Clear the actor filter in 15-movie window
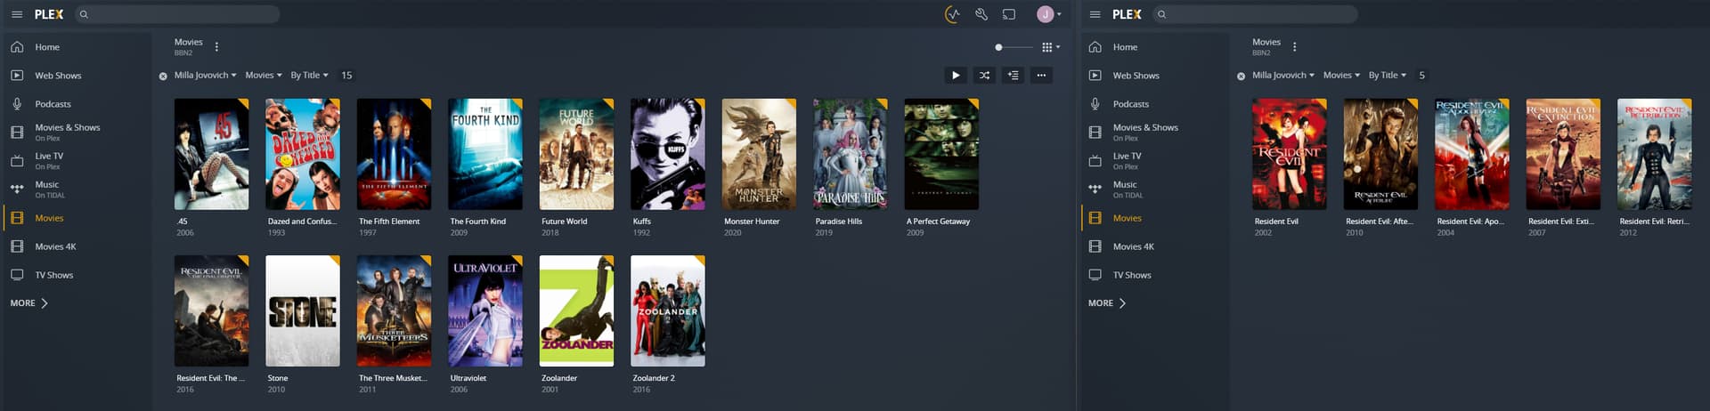This screenshot has height=411, width=1710. [163, 76]
